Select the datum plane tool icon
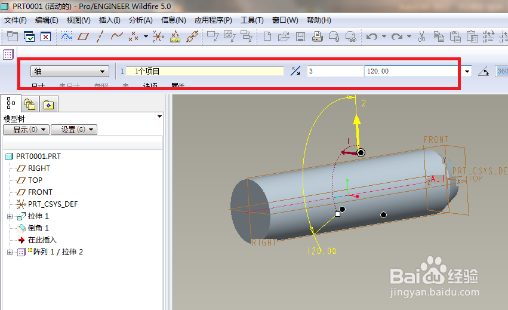 click(x=83, y=36)
